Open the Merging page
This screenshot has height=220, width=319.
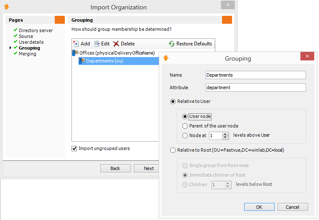click(x=28, y=54)
